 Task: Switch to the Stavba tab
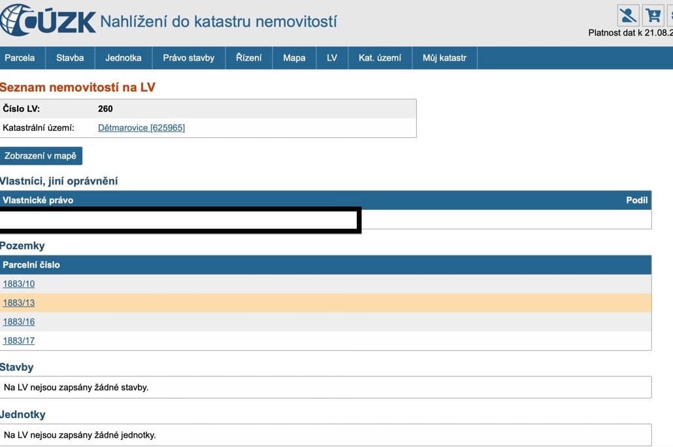click(70, 58)
